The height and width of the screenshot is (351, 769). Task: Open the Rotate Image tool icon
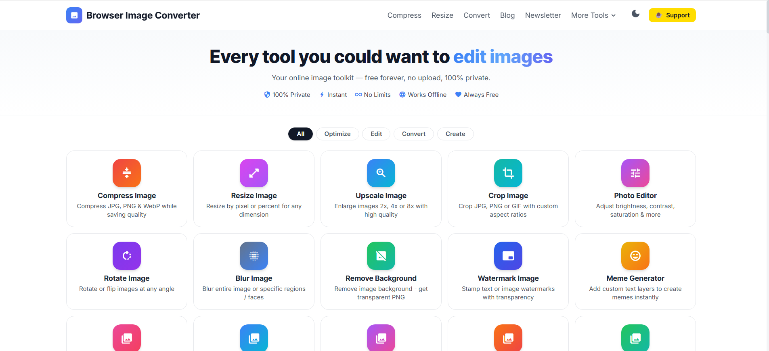click(x=127, y=256)
